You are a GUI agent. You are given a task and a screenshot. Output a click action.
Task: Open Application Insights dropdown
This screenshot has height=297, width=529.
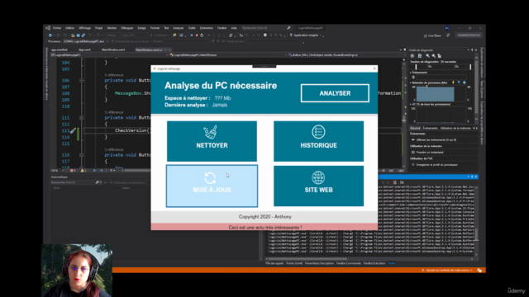[x=307, y=35]
